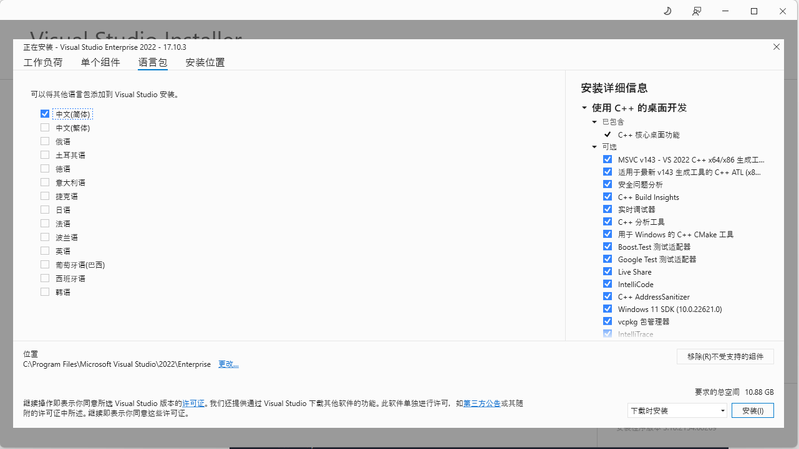Close the installer dialog with X
The height and width of the screenshot is (449, 799).
point(777,47)
